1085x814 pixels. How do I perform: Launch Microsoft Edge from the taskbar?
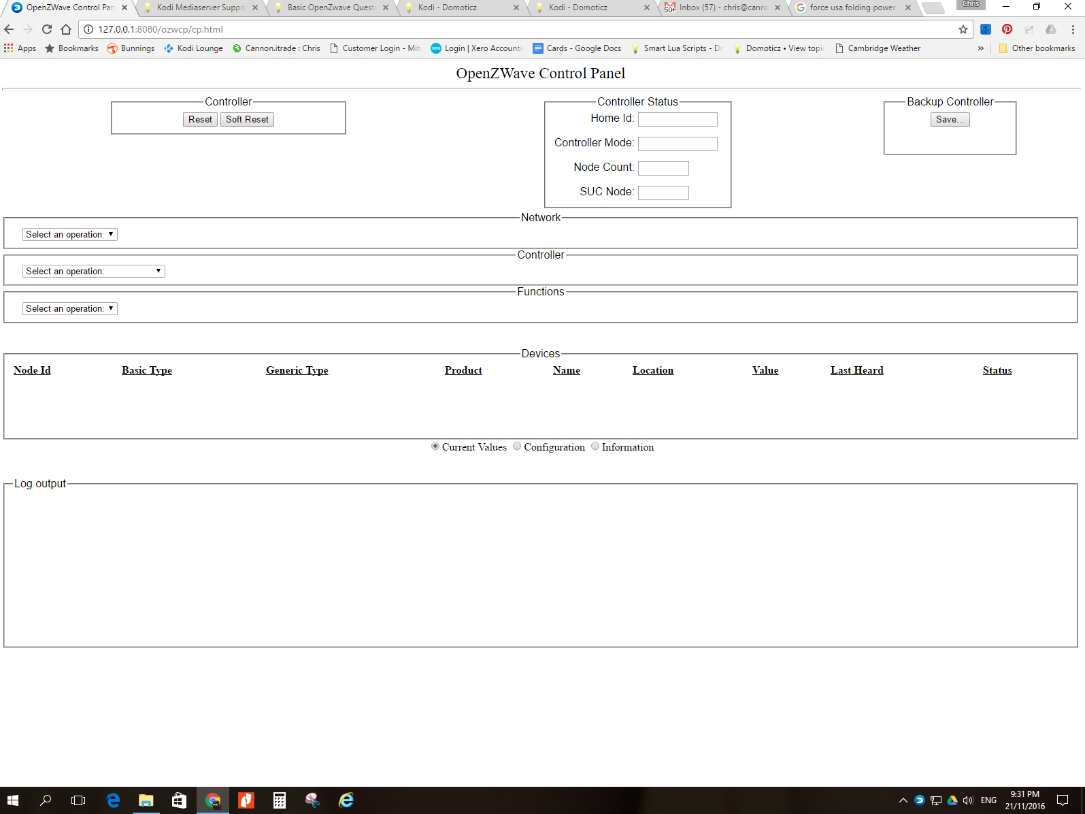pyautogui.click(x=113, y=800)
